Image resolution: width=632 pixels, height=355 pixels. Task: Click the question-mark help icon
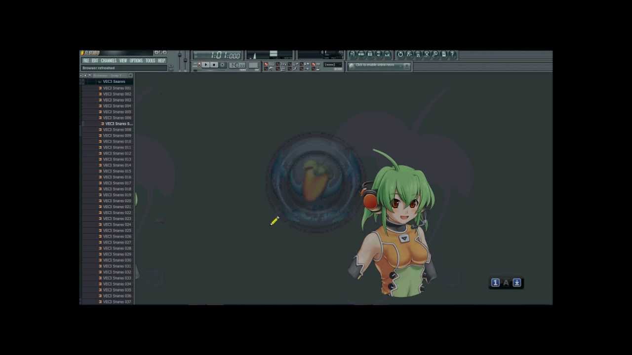[452, 54]
